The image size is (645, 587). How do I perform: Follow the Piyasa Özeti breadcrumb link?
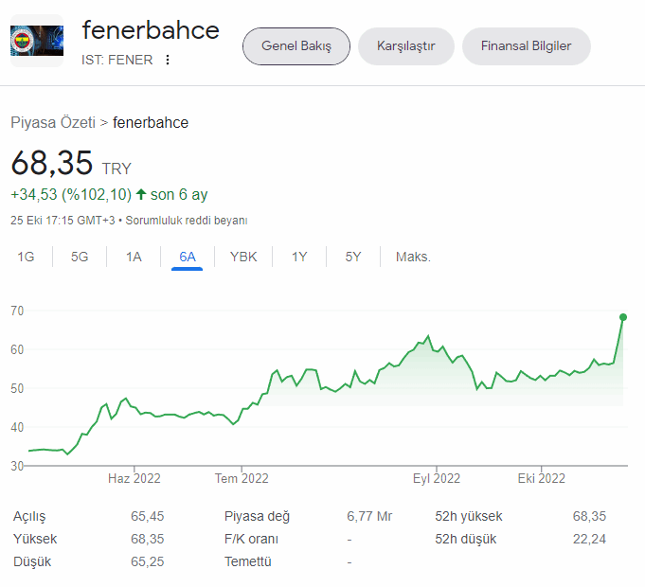point(53,122)
